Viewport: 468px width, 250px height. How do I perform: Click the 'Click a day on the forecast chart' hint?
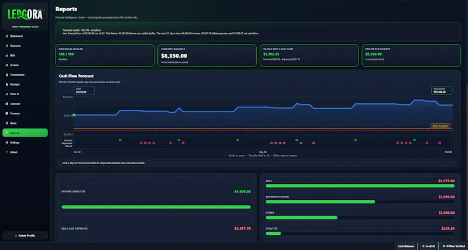(104, 163)
